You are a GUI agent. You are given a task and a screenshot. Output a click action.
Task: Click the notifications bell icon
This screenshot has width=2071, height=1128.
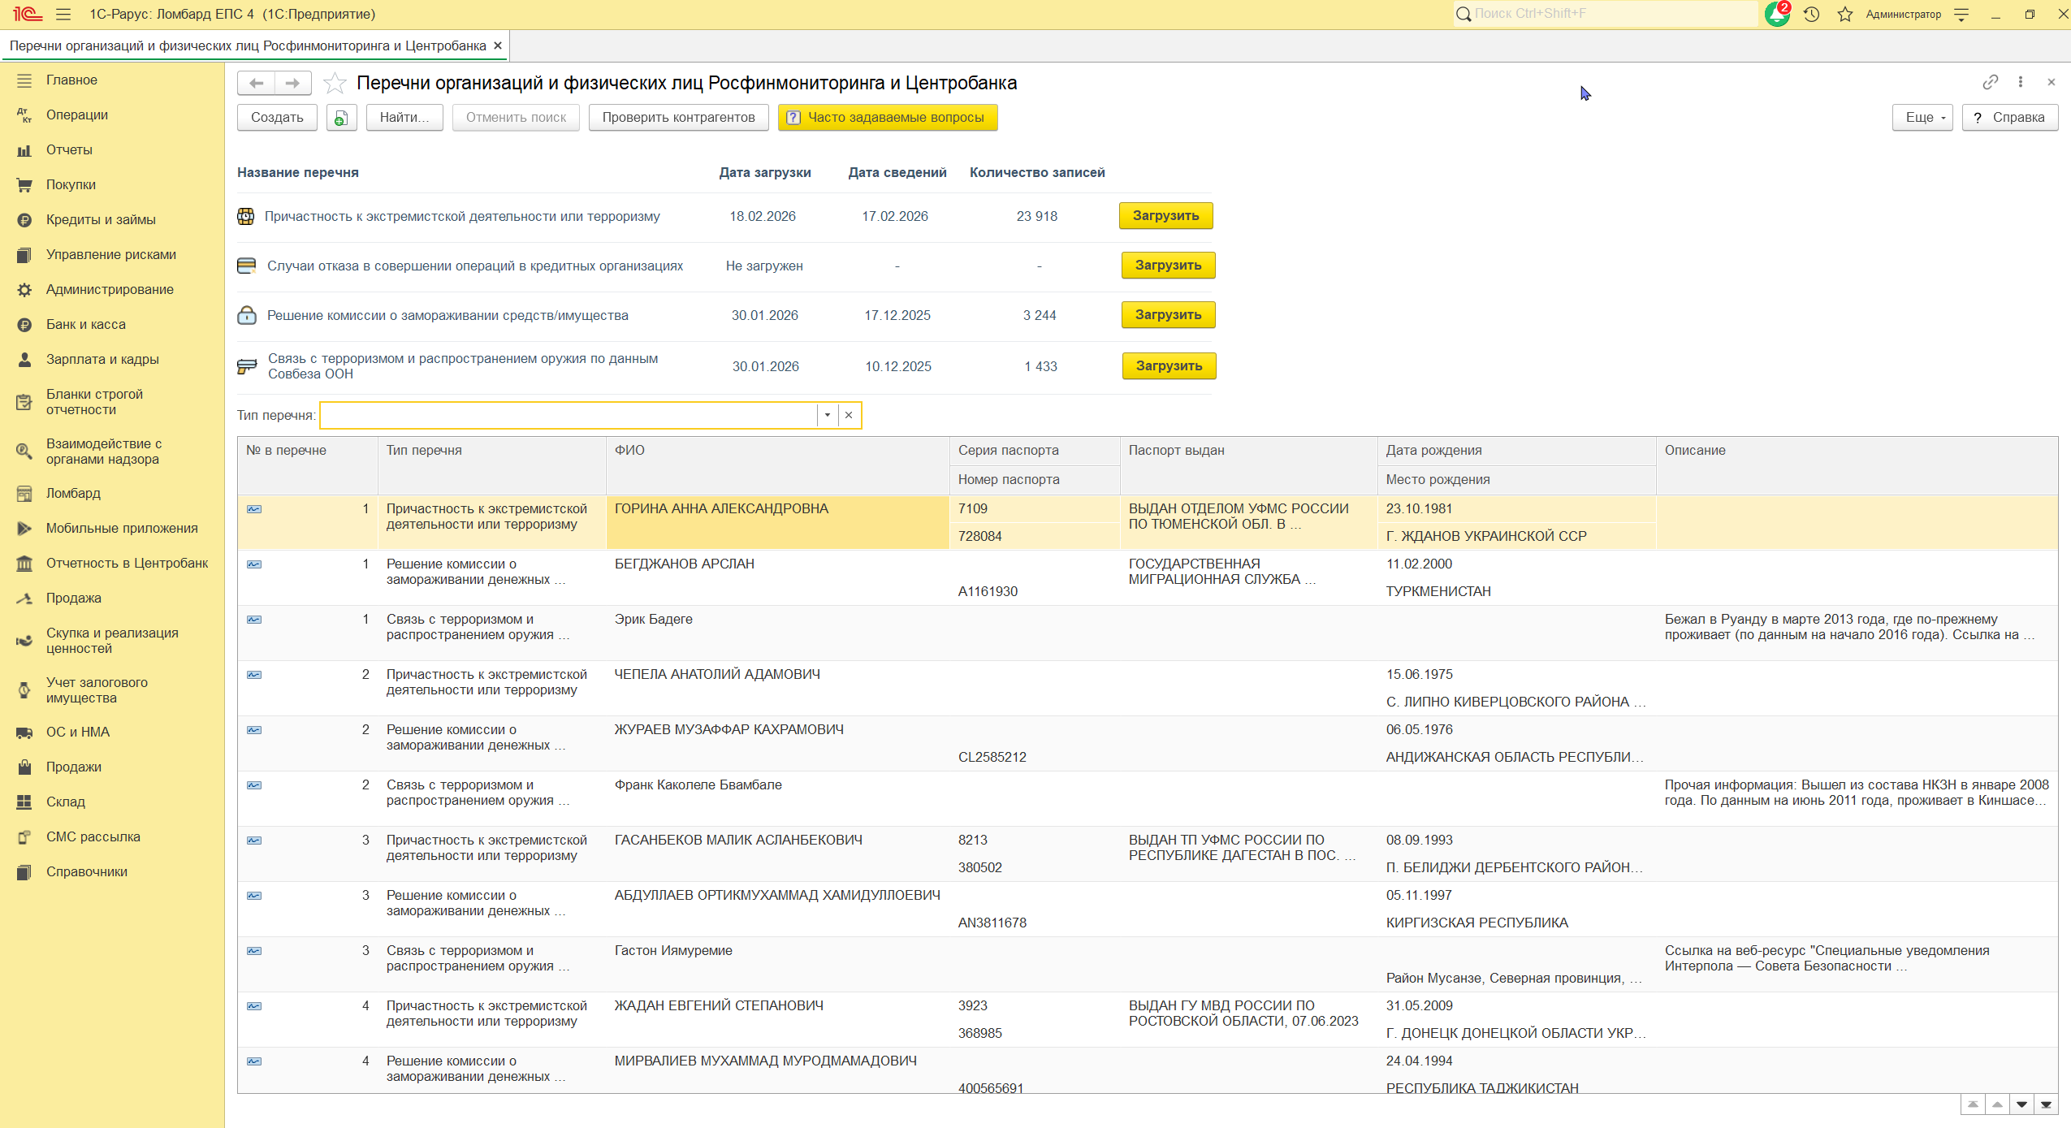coord(1776,15)
